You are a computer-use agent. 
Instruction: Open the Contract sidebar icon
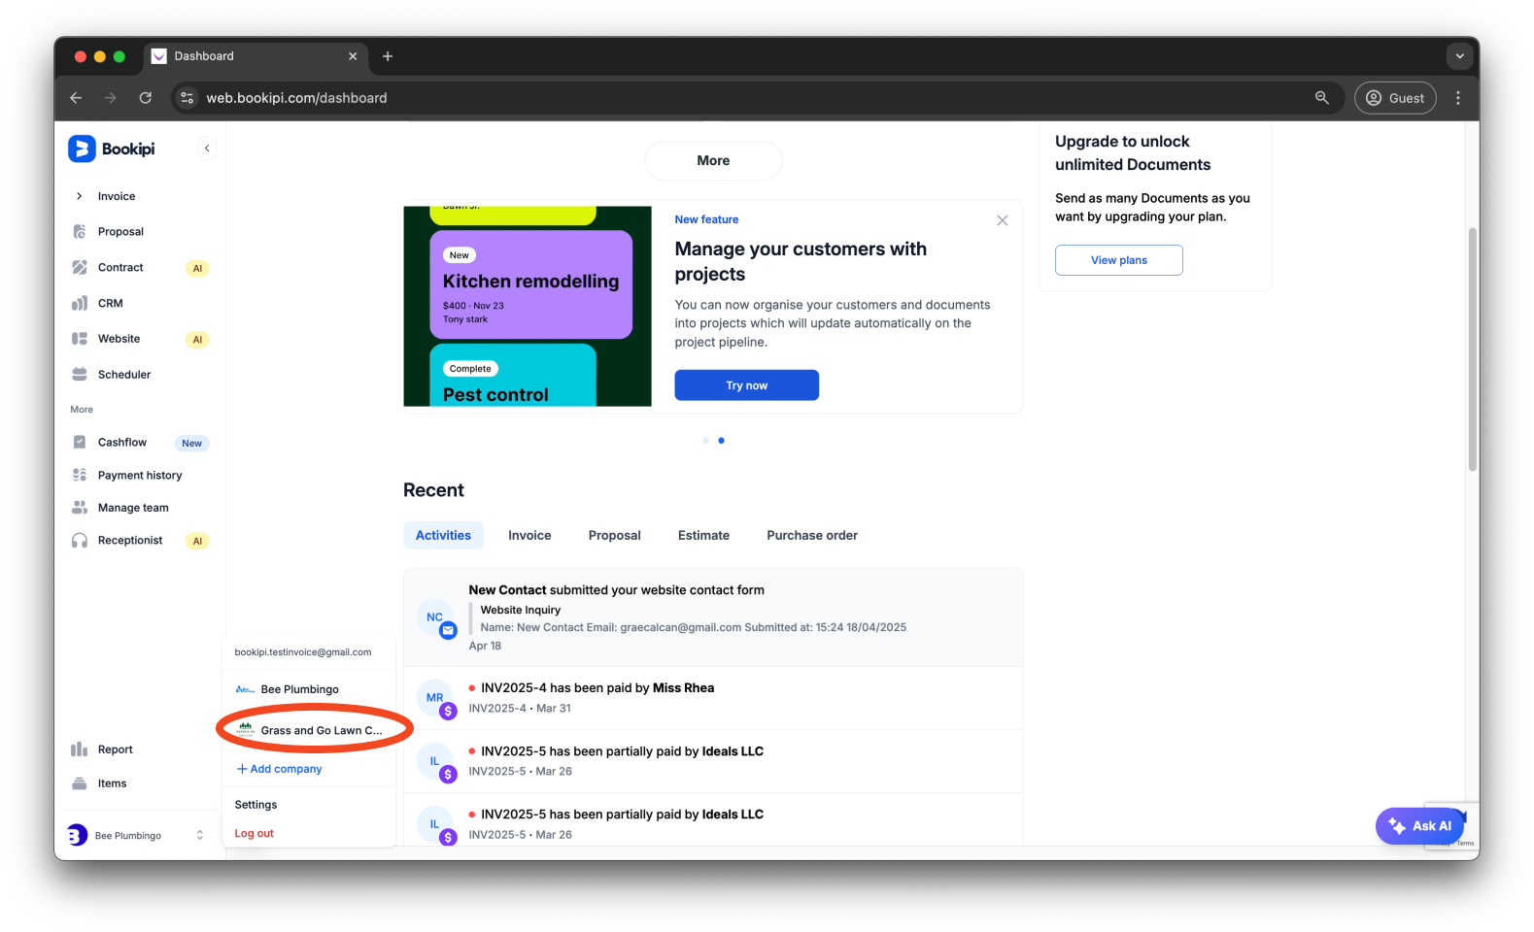tap(80, 267)
